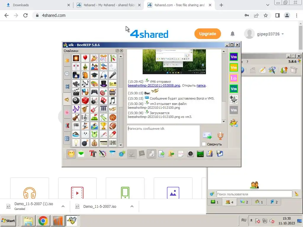Select the horn objects emoji category tab
The image size is (303, 227).
coord(67,100)
